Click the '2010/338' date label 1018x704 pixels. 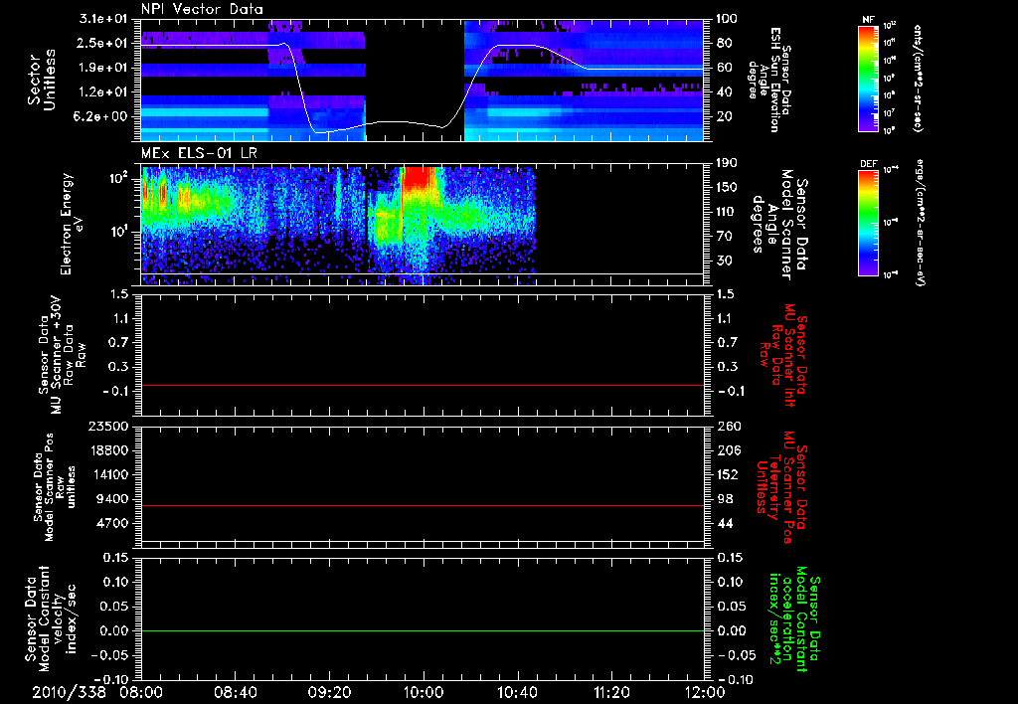[69, 692]
